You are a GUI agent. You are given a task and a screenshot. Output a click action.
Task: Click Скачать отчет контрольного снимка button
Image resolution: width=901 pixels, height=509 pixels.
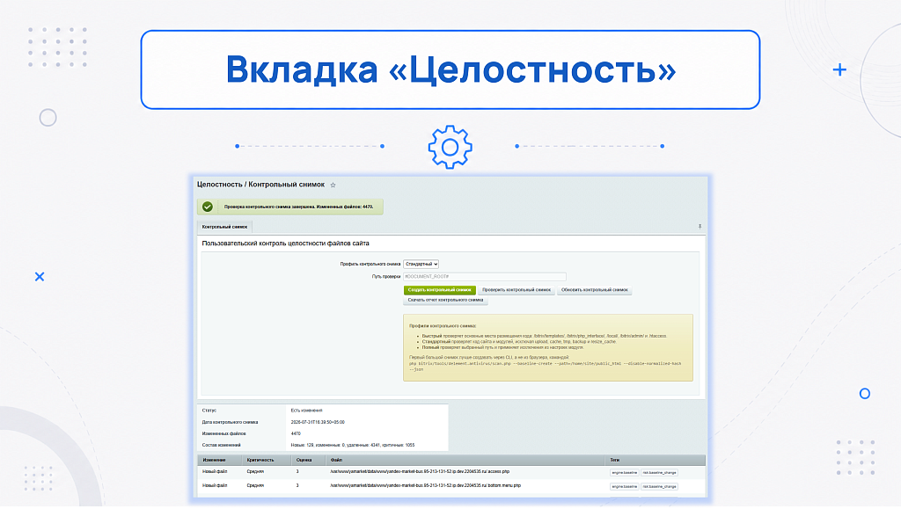tap(445, 300)
